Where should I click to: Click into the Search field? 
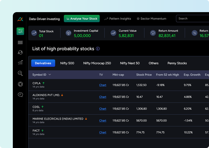pyautogui.click(x=192, y=19)
